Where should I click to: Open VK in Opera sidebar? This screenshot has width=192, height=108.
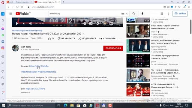pos(3,42)
